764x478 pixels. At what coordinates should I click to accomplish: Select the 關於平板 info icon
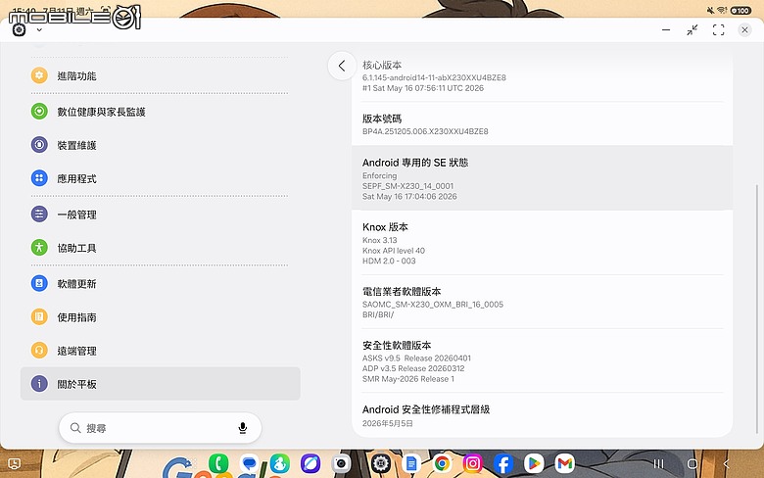coord(39,384)
